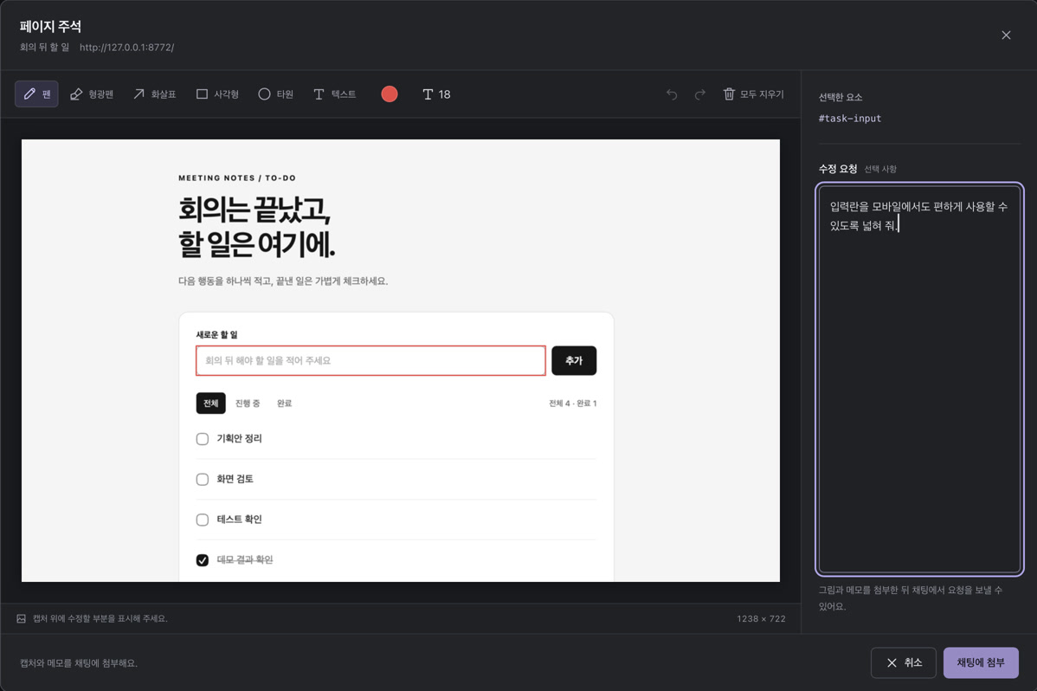This screenshot has width=1037, height=691.
Task: Check the 기획안 정리 checkbox
Action: pos(203,439)
